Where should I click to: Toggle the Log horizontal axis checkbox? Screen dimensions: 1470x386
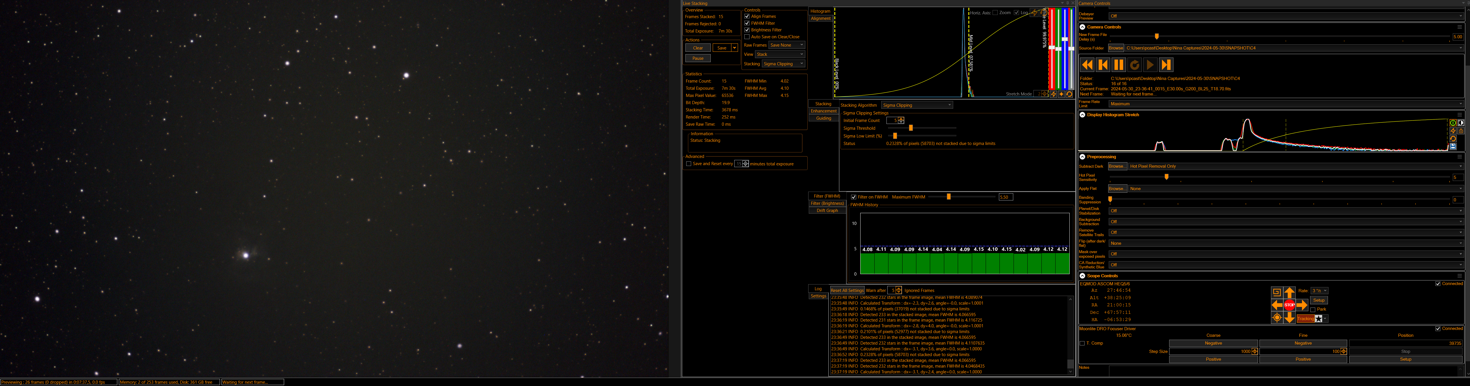tap(1016, 13)
